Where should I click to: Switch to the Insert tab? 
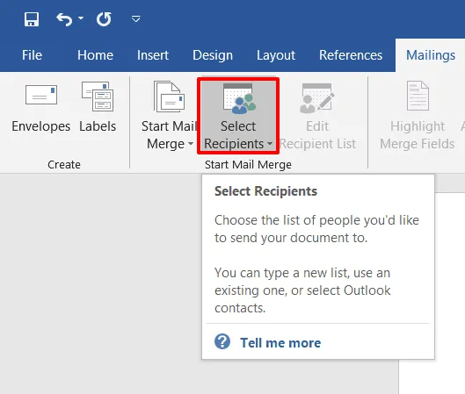[153, 55]
